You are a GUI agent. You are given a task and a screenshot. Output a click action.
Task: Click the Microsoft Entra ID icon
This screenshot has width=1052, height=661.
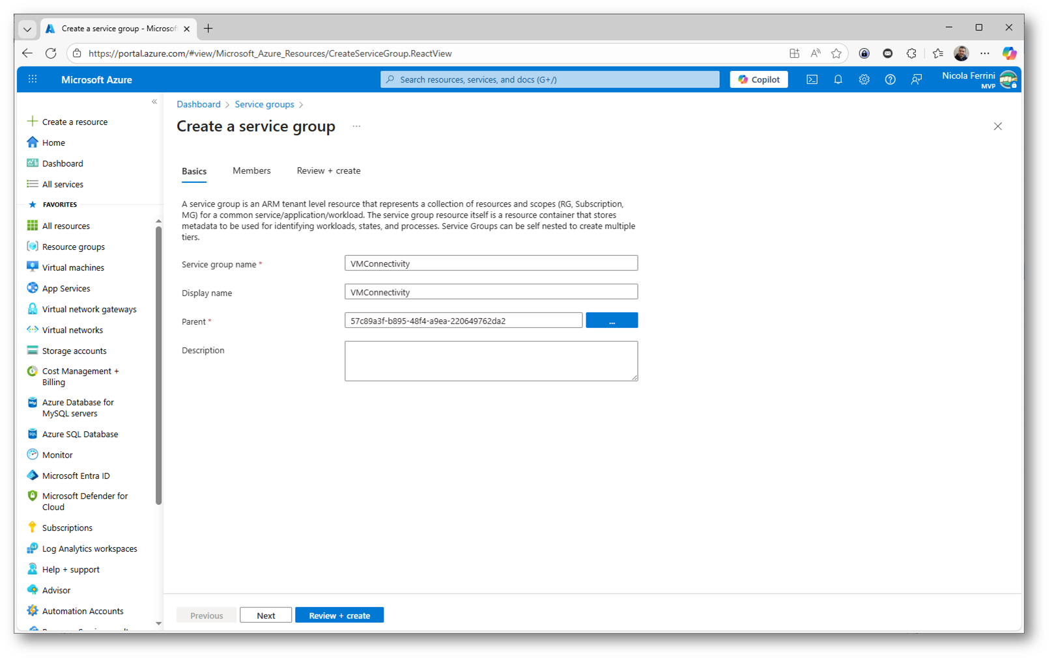(33, 476)
